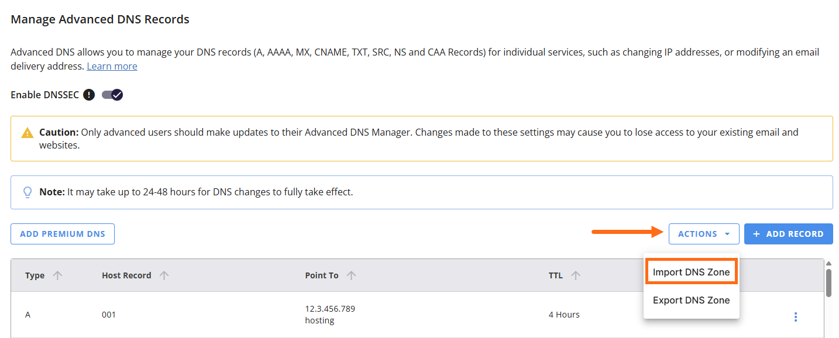
Task: Click the DNSSEC info exclamation icon
Action: pyautogui.click(x=89, y=95)
